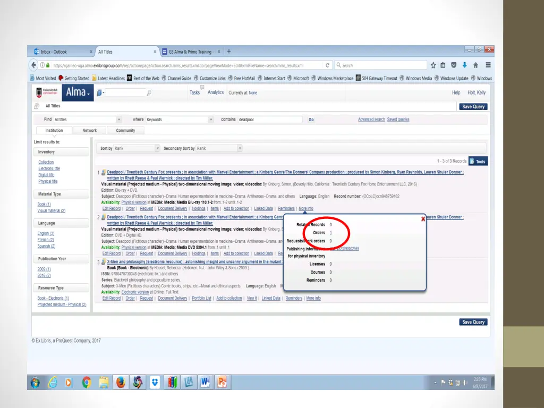Open the Analytics menu in Alma
The width and height of the screenshot is (544, 408).
[x=216, y=92]
